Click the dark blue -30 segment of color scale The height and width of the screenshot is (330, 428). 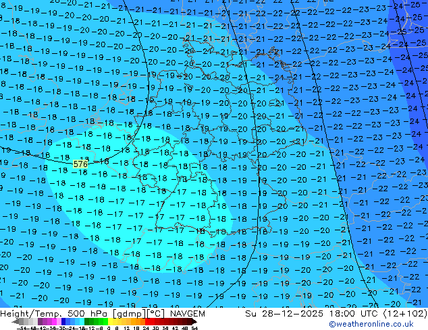pos(63,321)
